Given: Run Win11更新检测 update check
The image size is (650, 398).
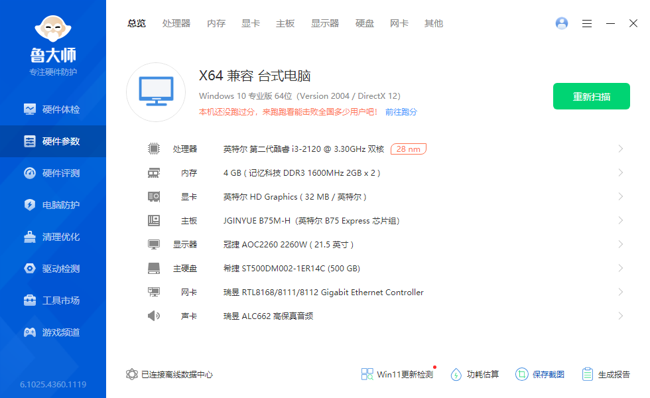Looking at the screenshot, I should coord(397,374).
